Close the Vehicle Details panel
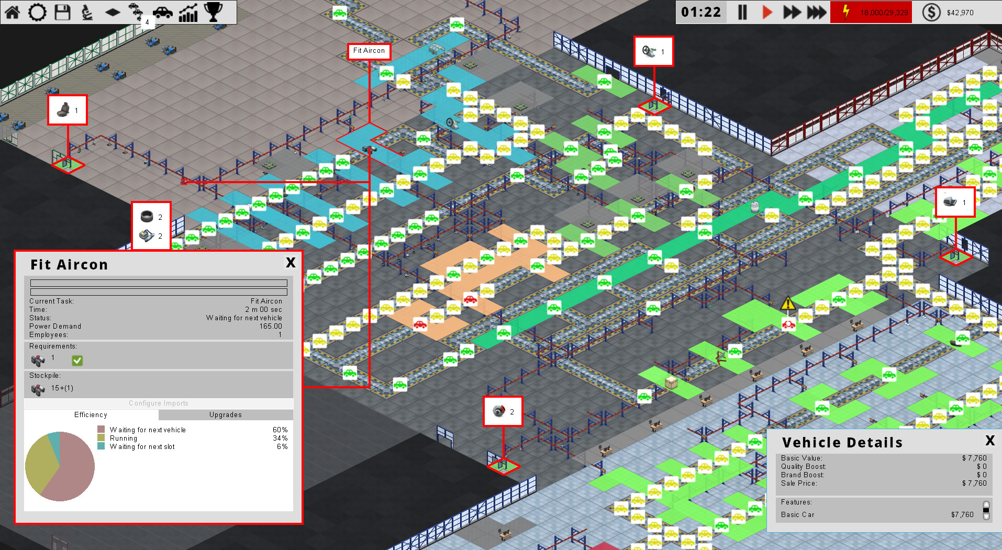 [x=989, y=441]
